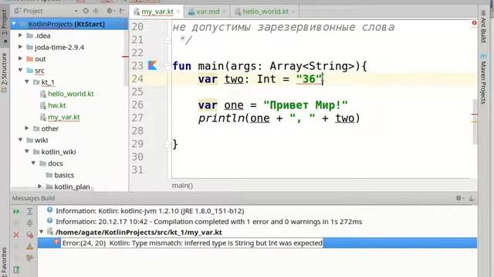Expand the joda-time-2.9.4 folder

tap(20, 47)
